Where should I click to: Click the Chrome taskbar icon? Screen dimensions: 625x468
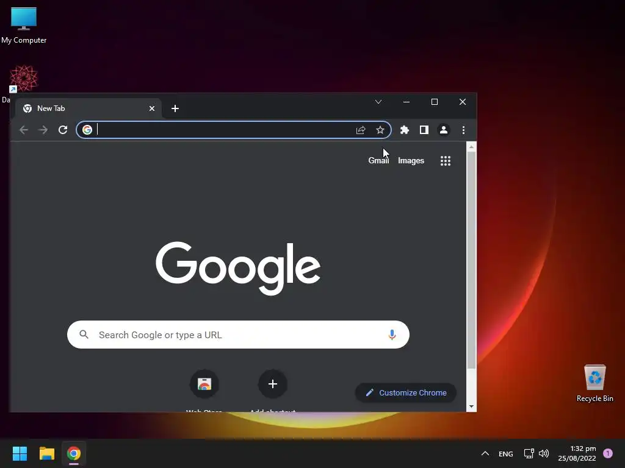pos(74,453)
